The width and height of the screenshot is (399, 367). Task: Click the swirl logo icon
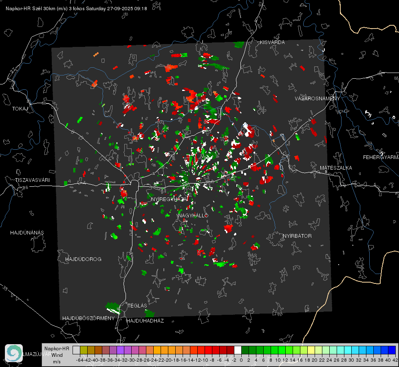(14, 353)
